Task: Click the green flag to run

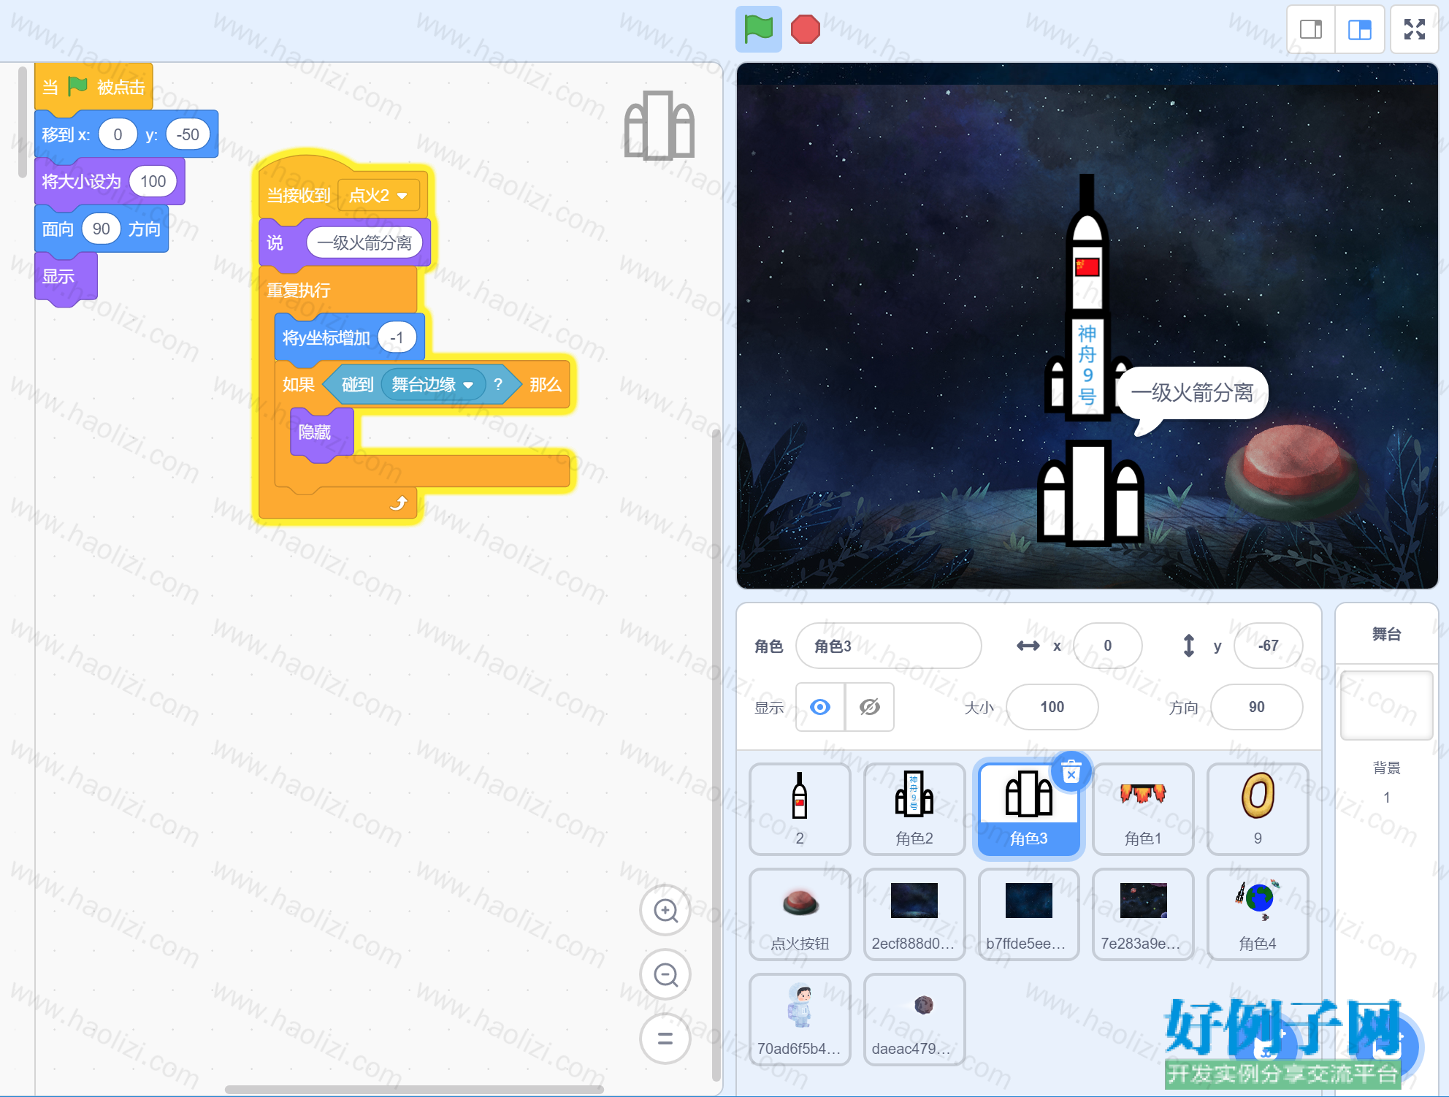Action: [x=758, y=29]
